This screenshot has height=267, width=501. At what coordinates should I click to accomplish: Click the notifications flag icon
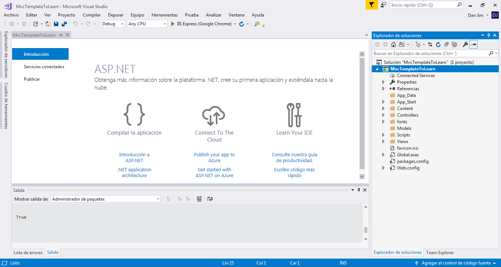[x=371, y=5]
